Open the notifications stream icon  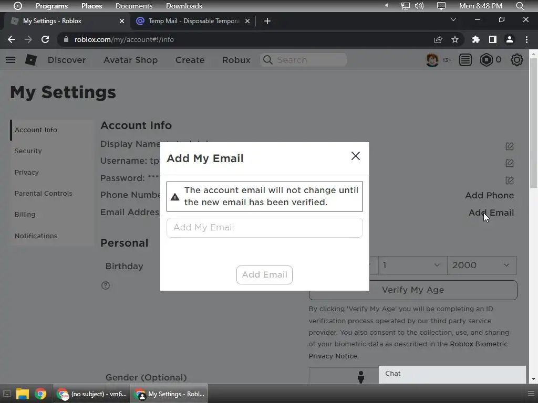pos(465,60)
